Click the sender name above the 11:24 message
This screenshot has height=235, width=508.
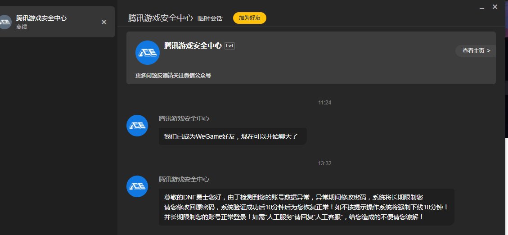click(x=184, y=118)
